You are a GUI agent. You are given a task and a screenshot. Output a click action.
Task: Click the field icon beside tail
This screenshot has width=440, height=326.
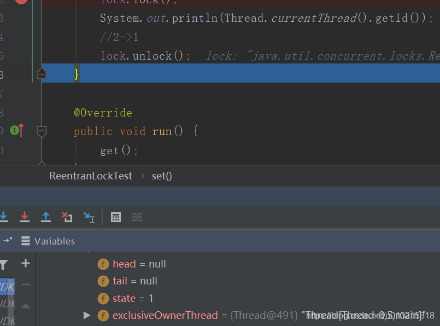point(103,281)
